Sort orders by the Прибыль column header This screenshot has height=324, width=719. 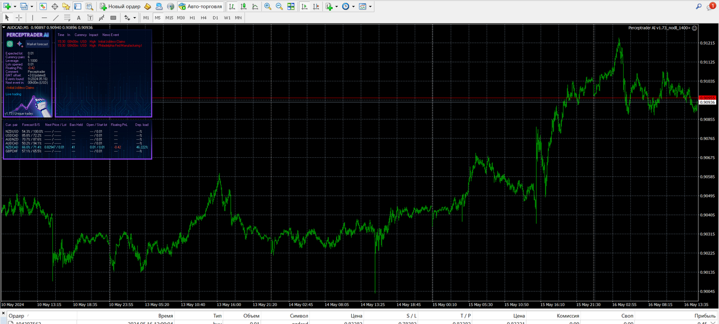705,316
